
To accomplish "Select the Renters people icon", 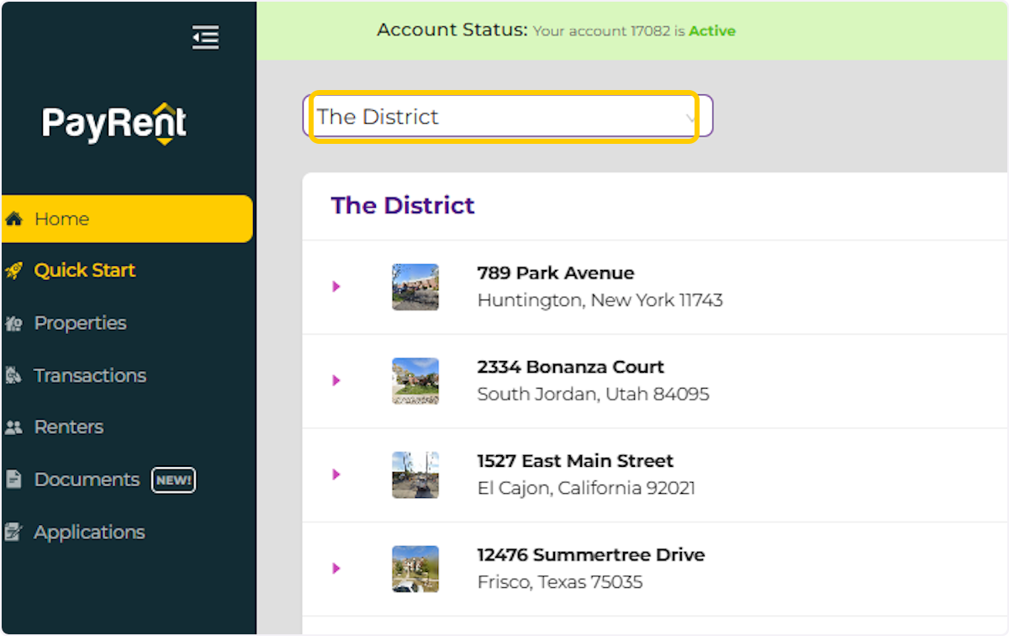I will point(16,427).
